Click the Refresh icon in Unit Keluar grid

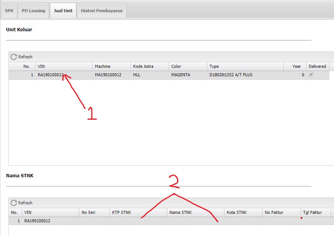coord(14,57)
